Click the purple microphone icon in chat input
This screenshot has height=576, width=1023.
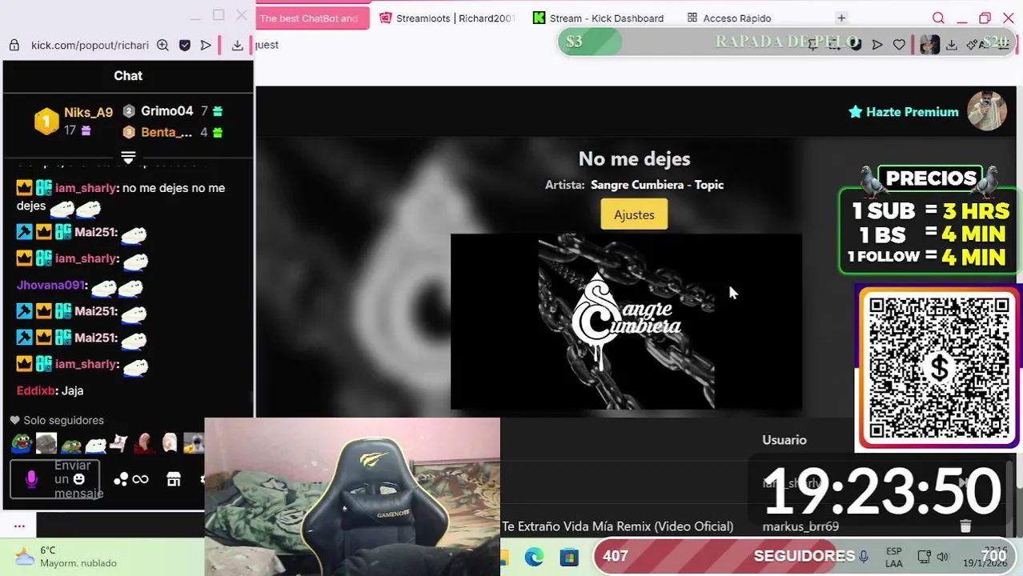31,478
